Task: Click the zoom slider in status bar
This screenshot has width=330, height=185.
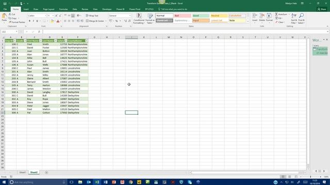Action: (x=310, y=177)
